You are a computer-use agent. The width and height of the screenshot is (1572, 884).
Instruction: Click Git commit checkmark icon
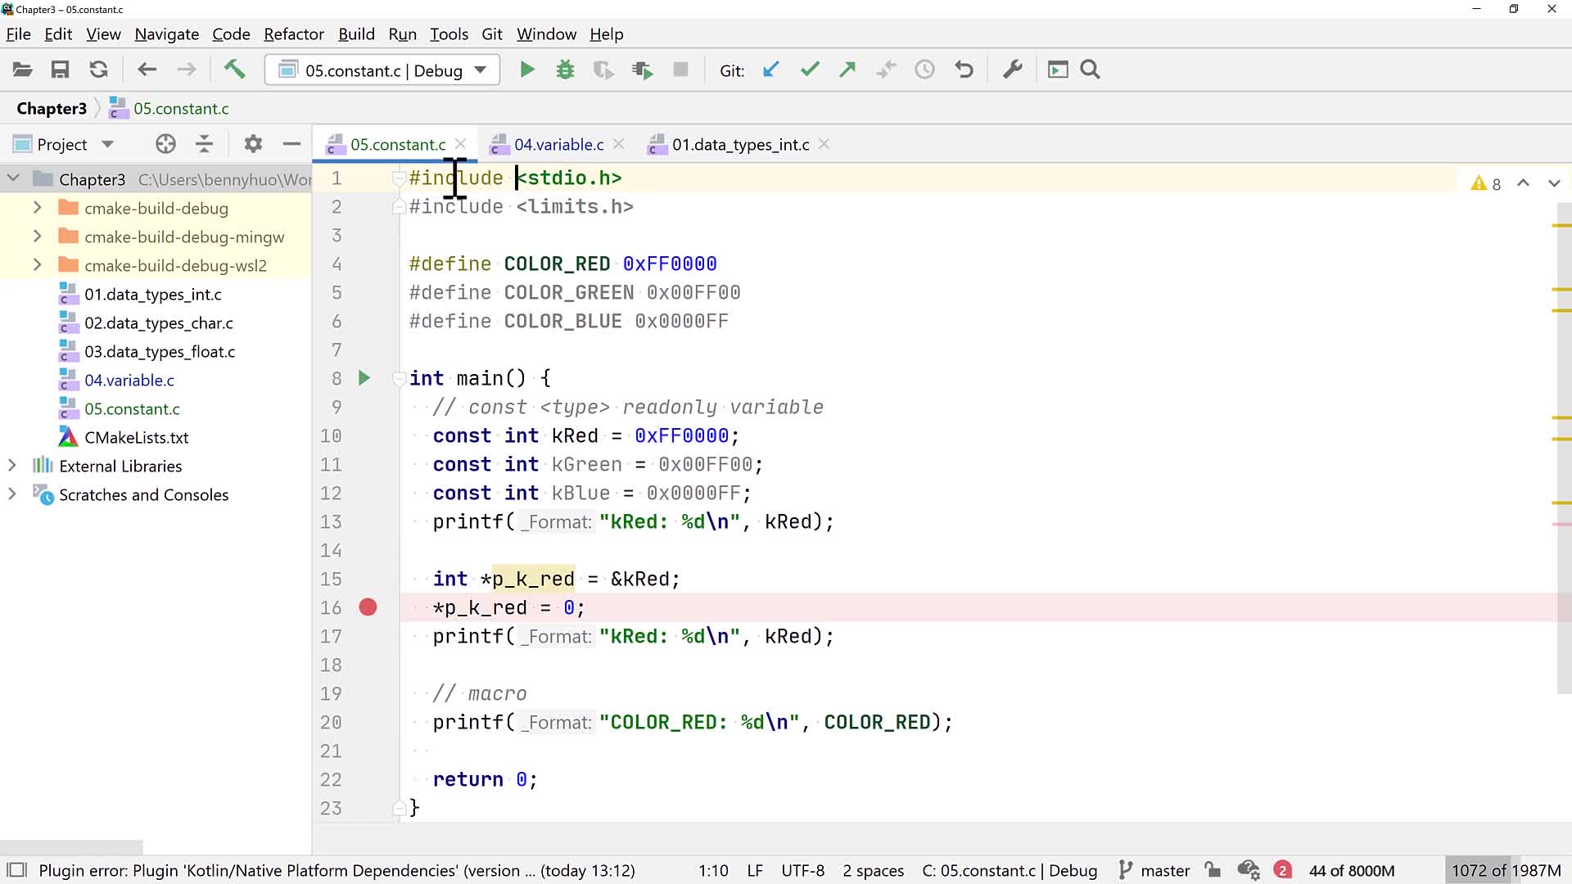pyautogui.click(x=809, y=70)
